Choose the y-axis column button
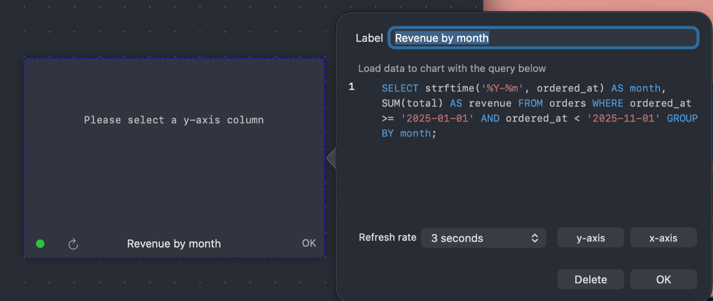 [x=590, y=238]
